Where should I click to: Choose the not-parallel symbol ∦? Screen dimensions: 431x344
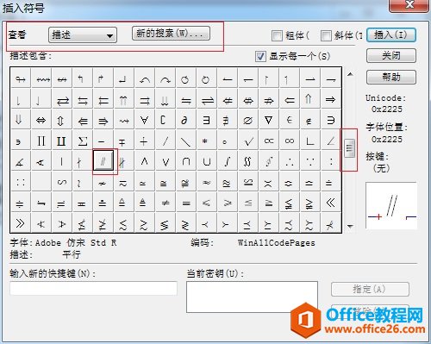tap(123, 161)
